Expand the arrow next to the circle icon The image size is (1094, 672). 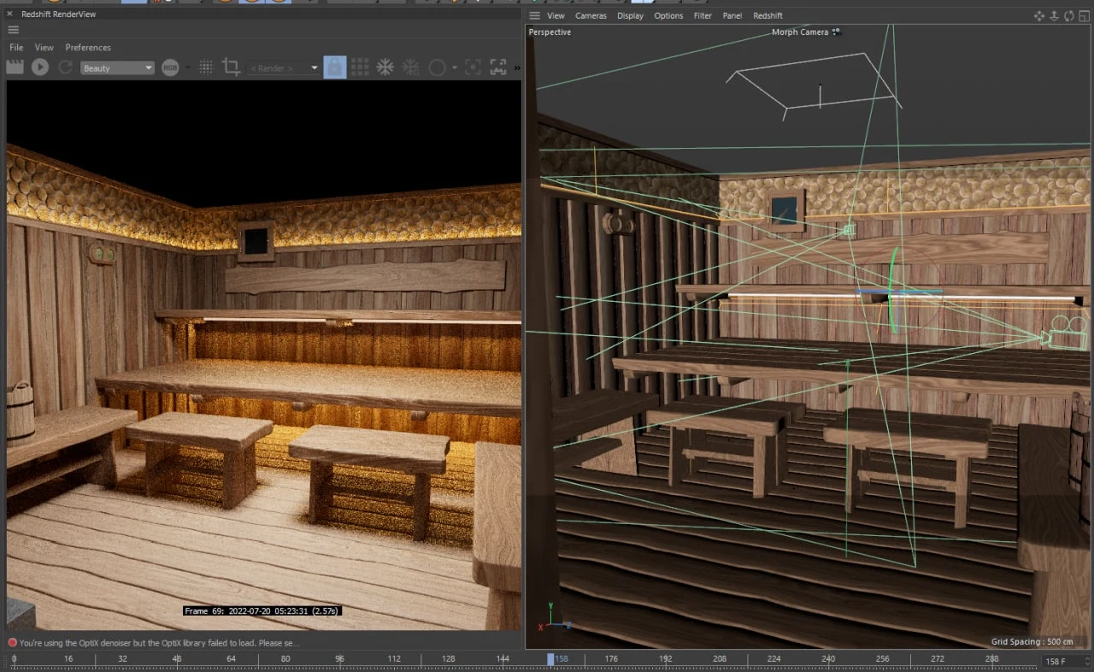pos(455,68)
